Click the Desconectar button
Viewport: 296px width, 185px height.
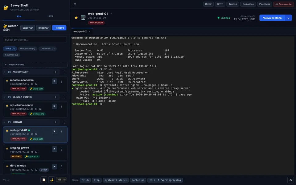point(284,4)
